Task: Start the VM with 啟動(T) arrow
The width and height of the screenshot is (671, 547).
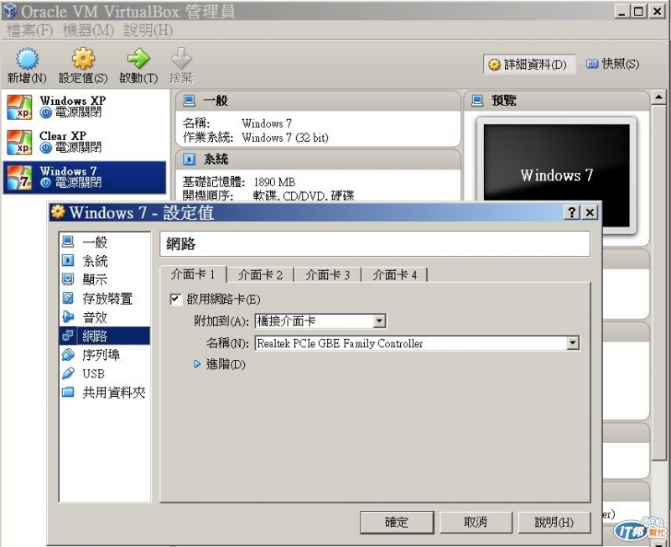Action: point(138,59)
